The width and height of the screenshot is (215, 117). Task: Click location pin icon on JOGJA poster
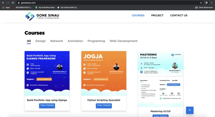pyautogui.click(x=85, y=73)
